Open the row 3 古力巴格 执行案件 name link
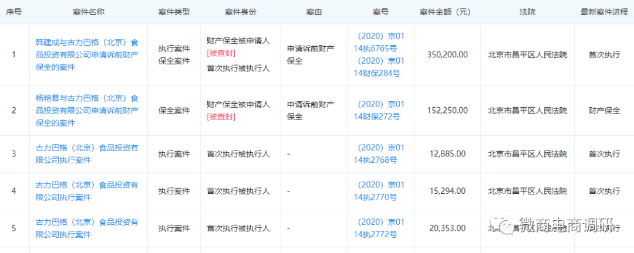This screenshot has height=253, width=634. coord(87,153)
